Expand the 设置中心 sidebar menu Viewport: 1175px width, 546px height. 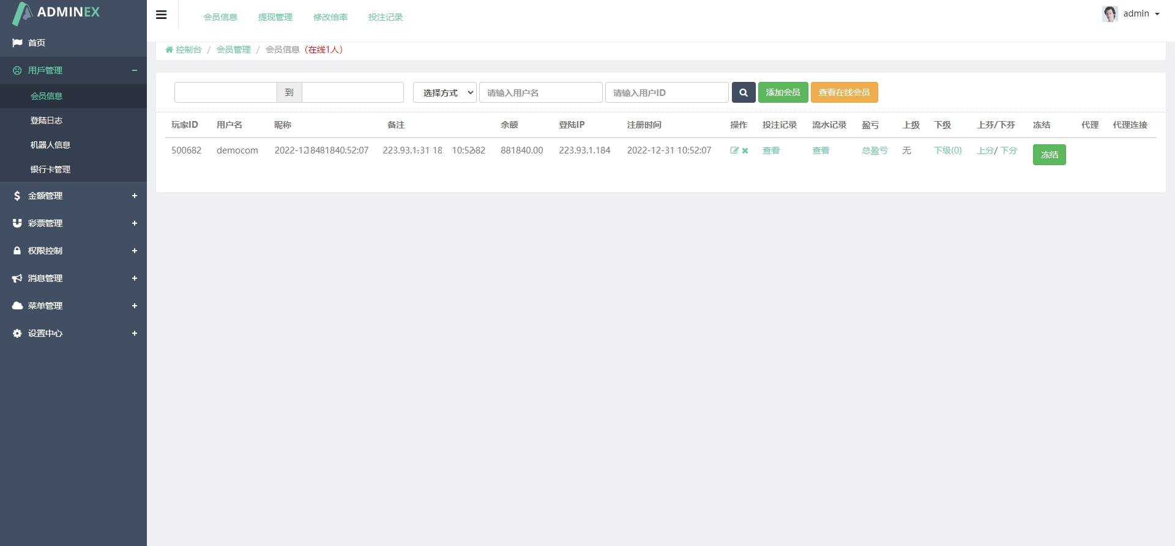[73, 333]
